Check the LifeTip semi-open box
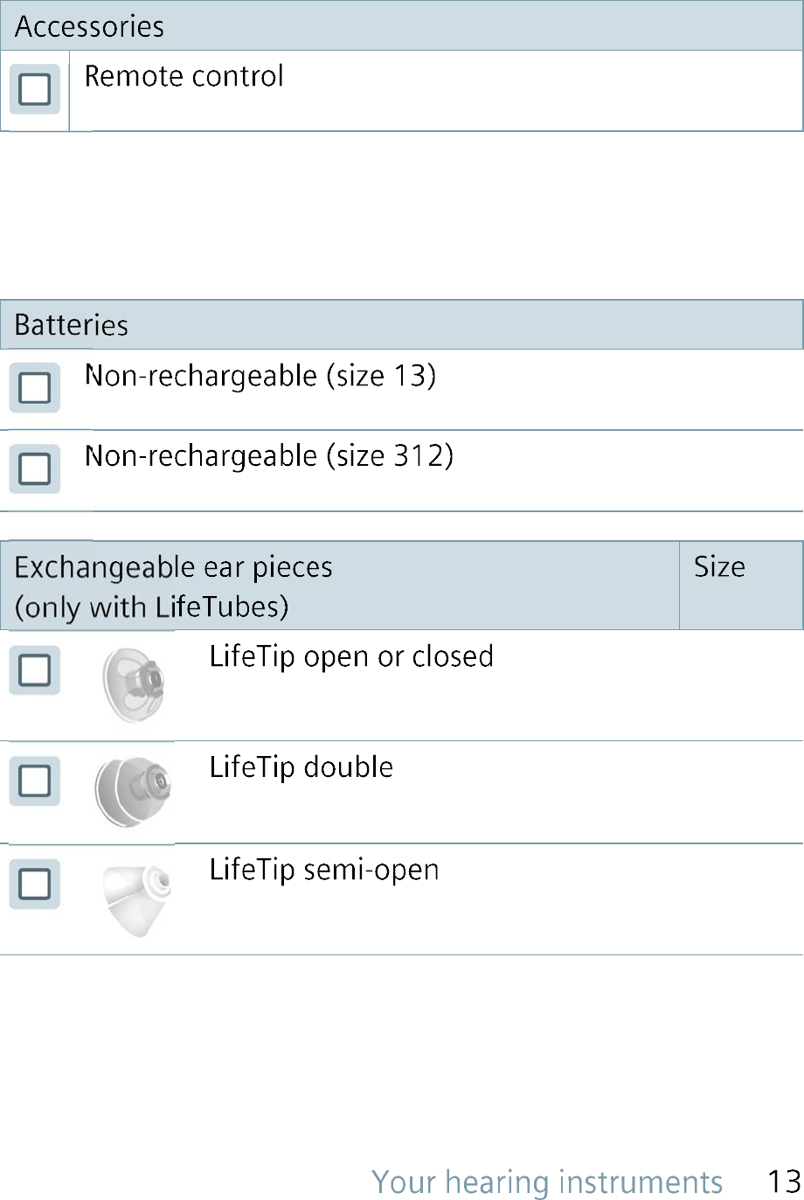The width and height of the screenshot is (804, 1200). 35,884
